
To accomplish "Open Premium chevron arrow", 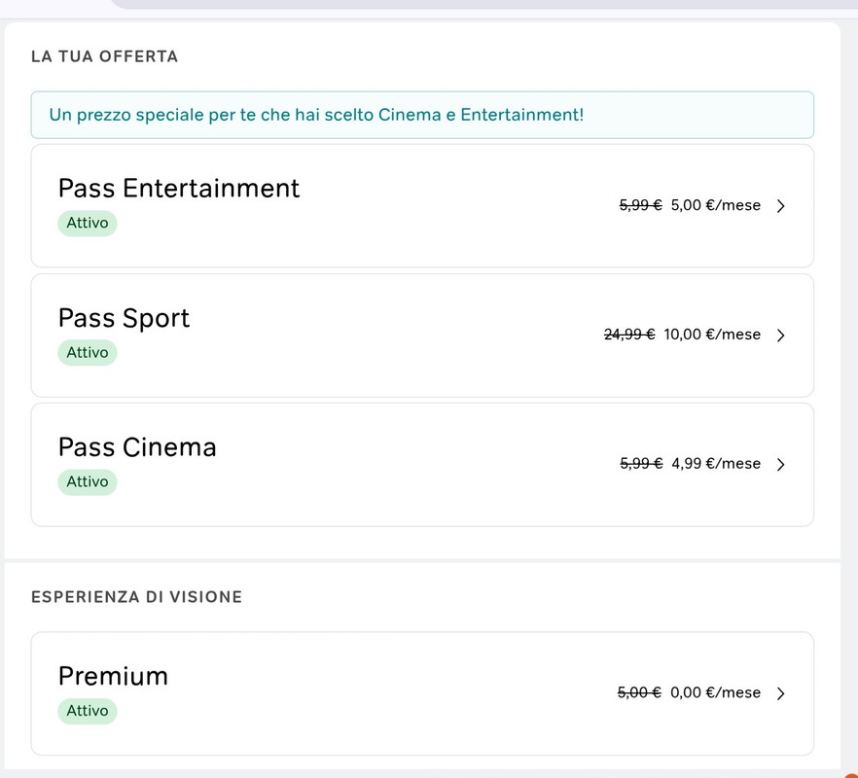I will (x=781, y=693).
